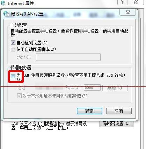
Task: Click the 局域网(LAN)设置 dialog title icon
Action: point(6,14)
